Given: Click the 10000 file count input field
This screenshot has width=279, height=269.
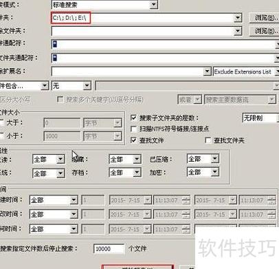Looking at the screenshot, I should [x=109, y=249].
